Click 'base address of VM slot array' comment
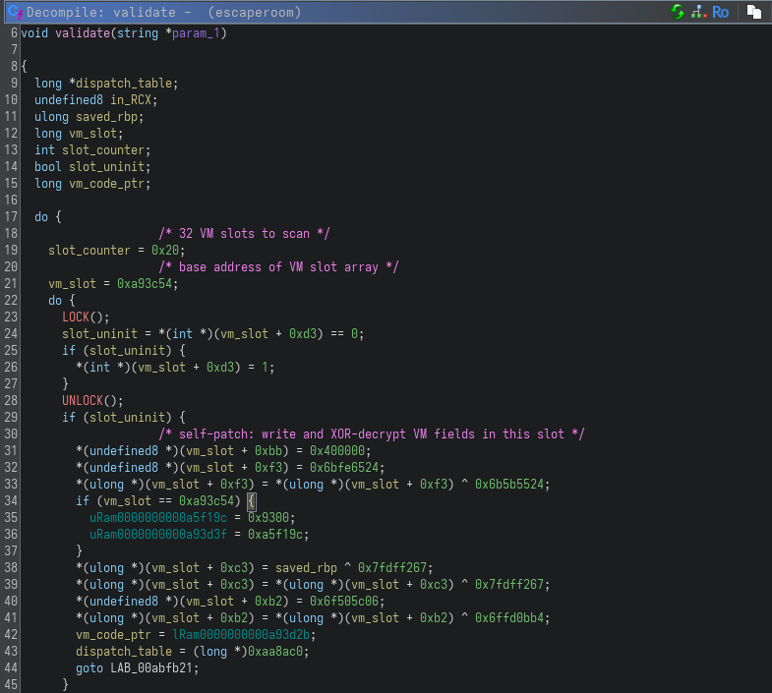This screenshot has width=772, height=693. click(278, 266)
